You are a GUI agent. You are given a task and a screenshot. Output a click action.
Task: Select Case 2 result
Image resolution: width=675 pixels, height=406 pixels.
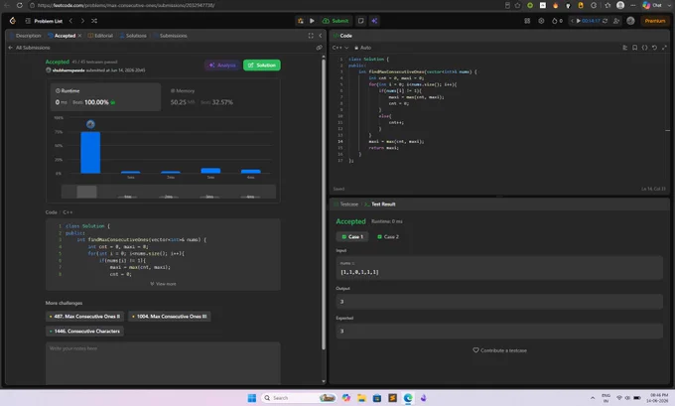tap(388, 237)
